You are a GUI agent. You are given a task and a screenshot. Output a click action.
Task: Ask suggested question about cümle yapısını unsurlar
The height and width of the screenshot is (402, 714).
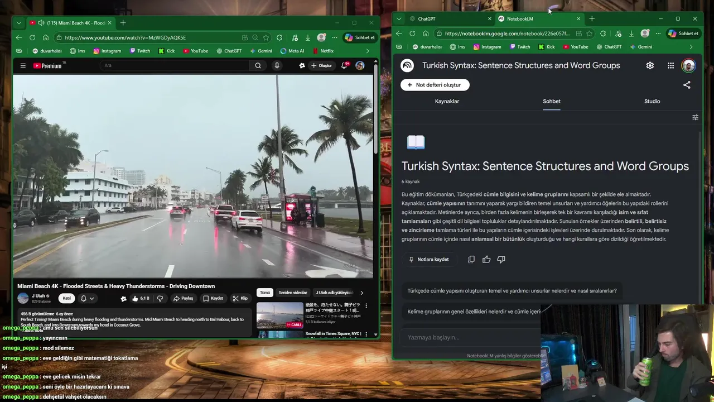[512, 290]
